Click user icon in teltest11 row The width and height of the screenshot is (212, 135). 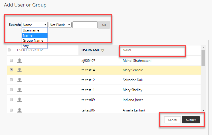tap(20, 90)
